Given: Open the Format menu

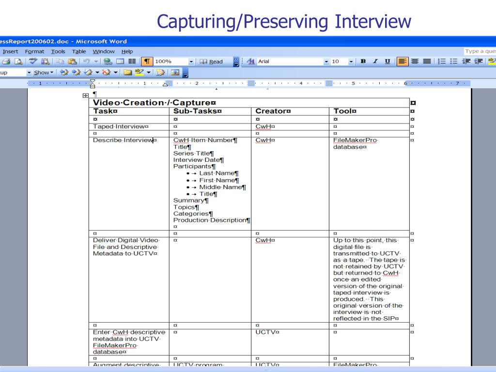Looking at the screenshot, I should [x=34, y=51].
